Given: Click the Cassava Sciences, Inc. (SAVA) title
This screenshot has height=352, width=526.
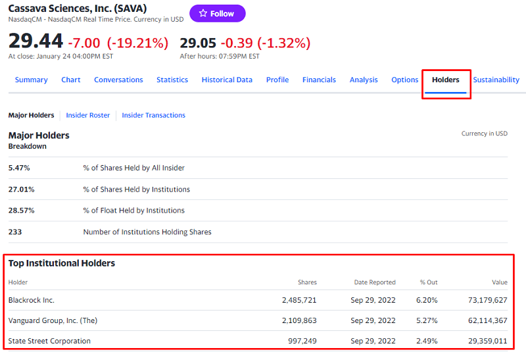Looking at the screenshot, I should pyautogui.click(x=78, y=9).
